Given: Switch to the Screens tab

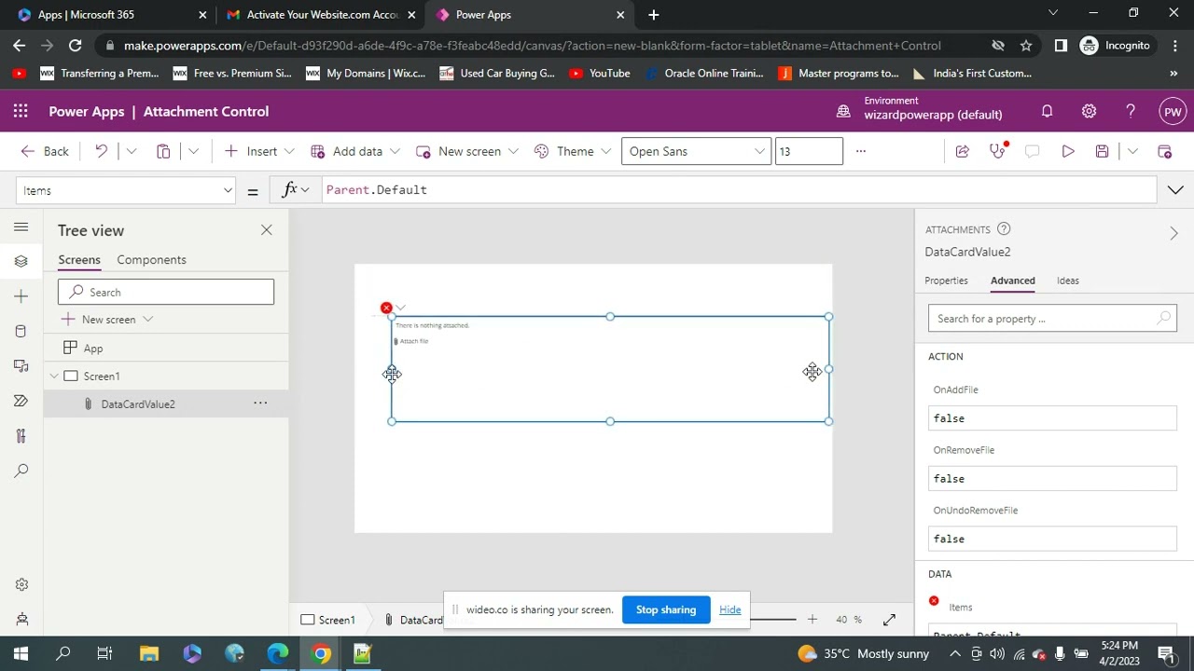Looking at the screenshot, I should pyautogui.click(x=79, y=260).
